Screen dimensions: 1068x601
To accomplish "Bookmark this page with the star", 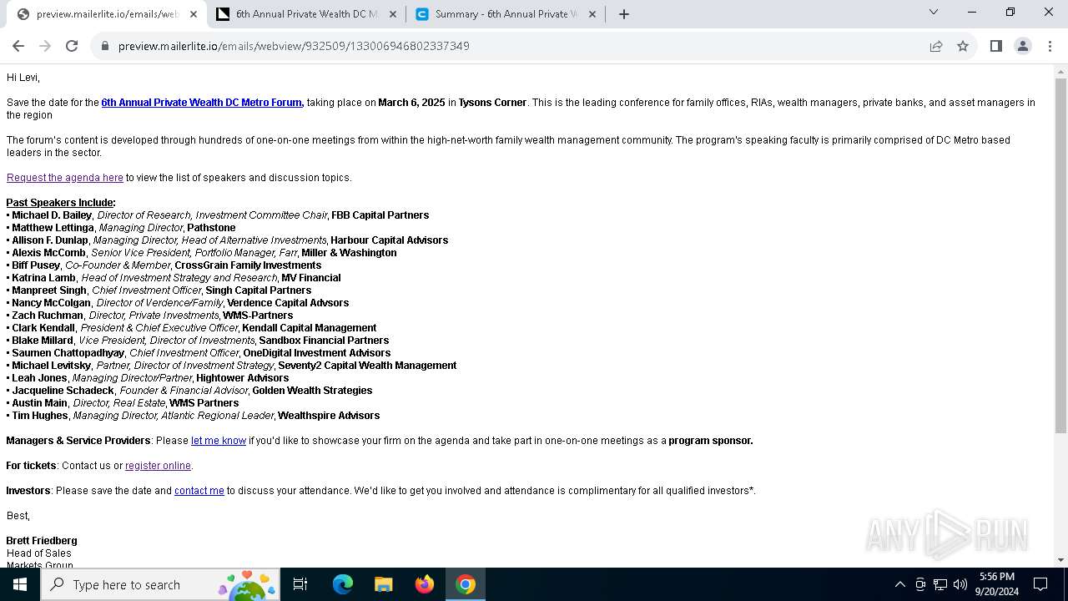I will pyautogui.click(x=963, y=46).
